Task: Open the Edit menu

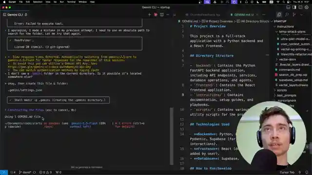Action: (28, 2)
